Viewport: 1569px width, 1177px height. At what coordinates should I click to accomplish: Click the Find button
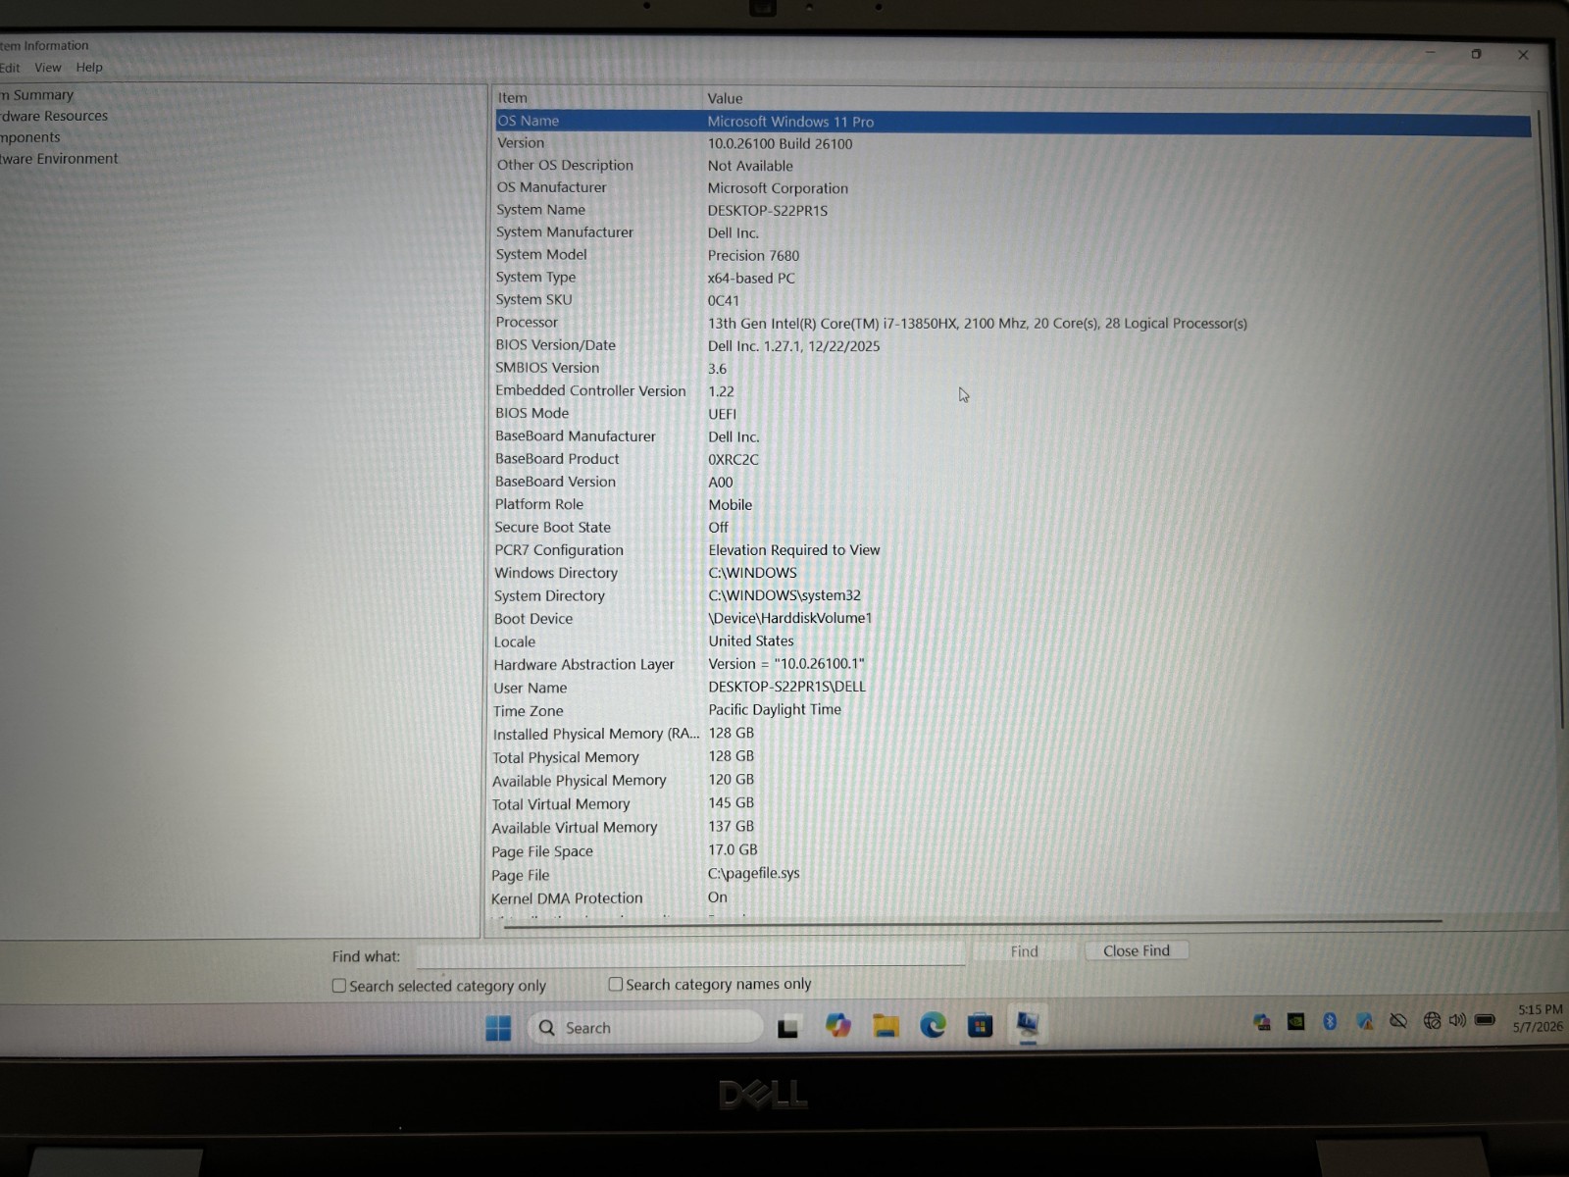pos(1024,951)
